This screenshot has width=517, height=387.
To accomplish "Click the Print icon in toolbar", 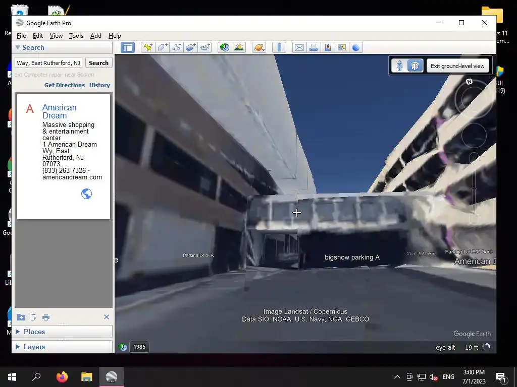I will click(x=313, y=47).
